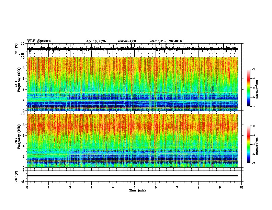Click the ch.2 spectrogram color scale bar
Image resolution: width=272 pixels, height=210 pixels.
coord(248,144)
